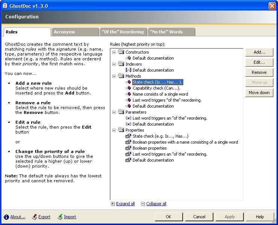
Task: Select the Indexers tree item label
Action: (x=133, y=64)
